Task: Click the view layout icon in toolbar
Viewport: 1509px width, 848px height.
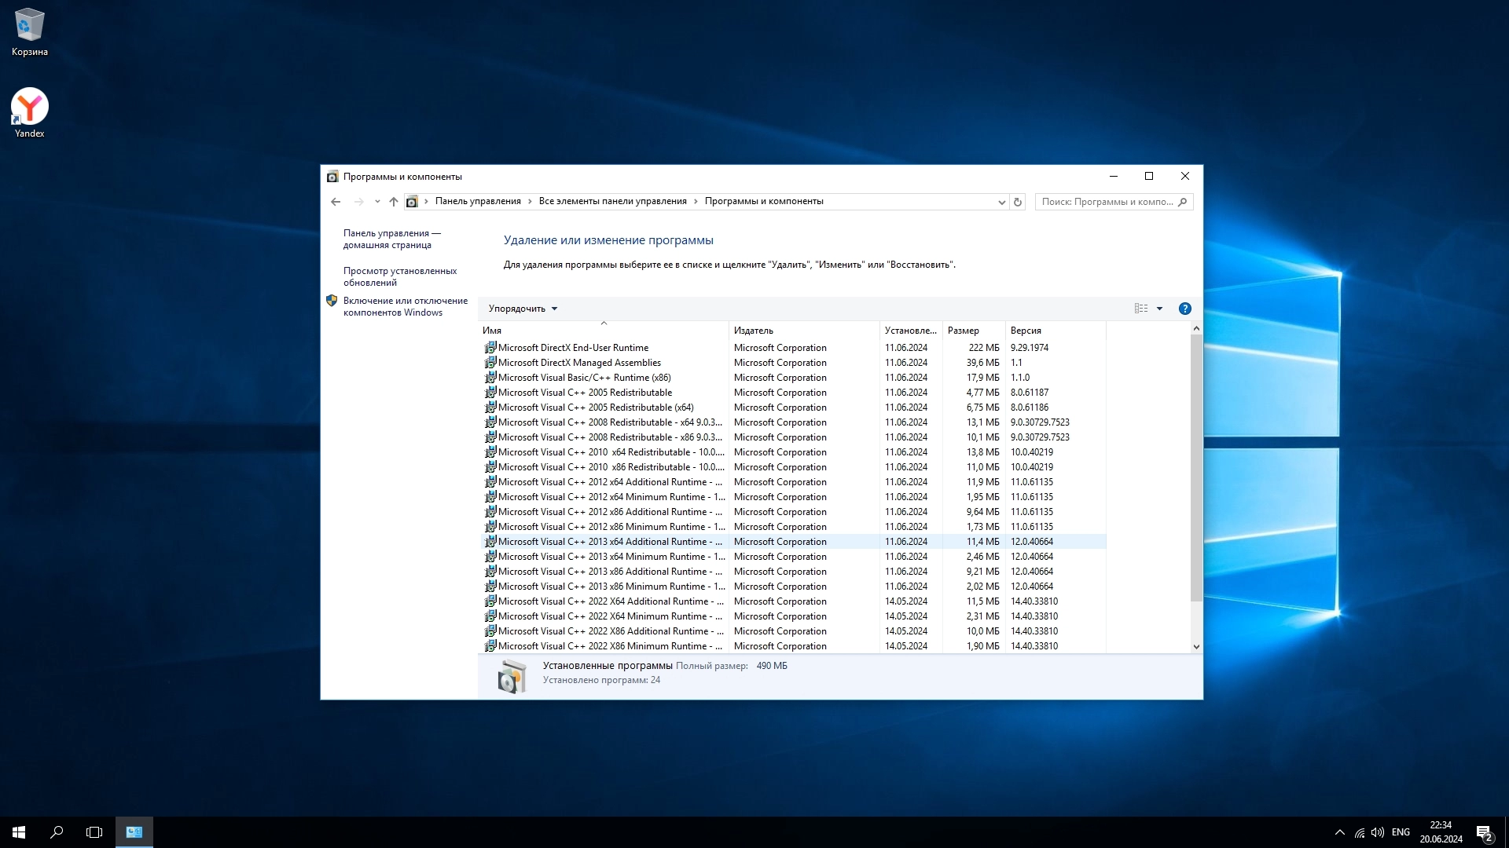Action: [1141, 309]
